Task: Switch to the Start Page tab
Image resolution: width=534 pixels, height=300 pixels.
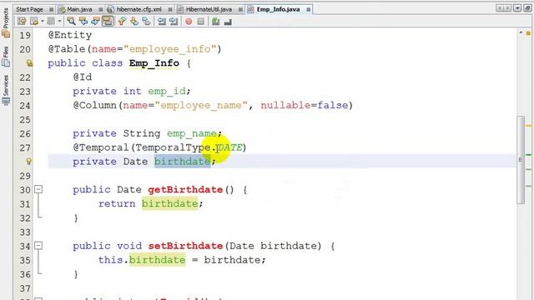Action: [x=30, y=9]
